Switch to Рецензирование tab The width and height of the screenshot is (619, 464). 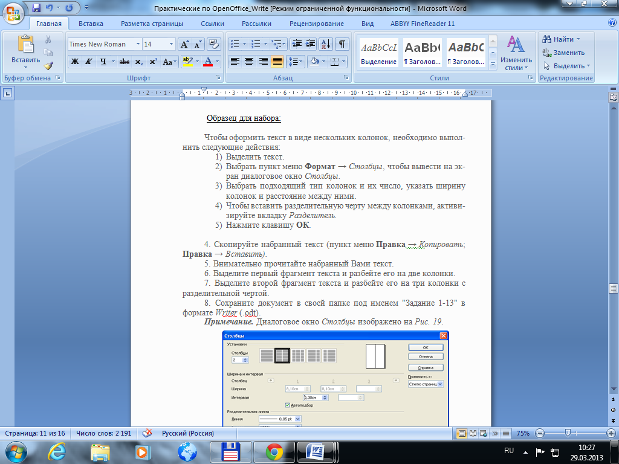[x=317, y=24]
